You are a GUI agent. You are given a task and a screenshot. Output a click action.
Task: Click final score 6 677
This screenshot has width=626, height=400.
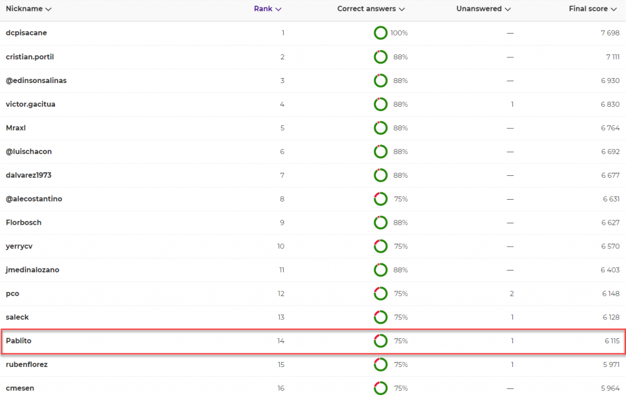(610, 175)
